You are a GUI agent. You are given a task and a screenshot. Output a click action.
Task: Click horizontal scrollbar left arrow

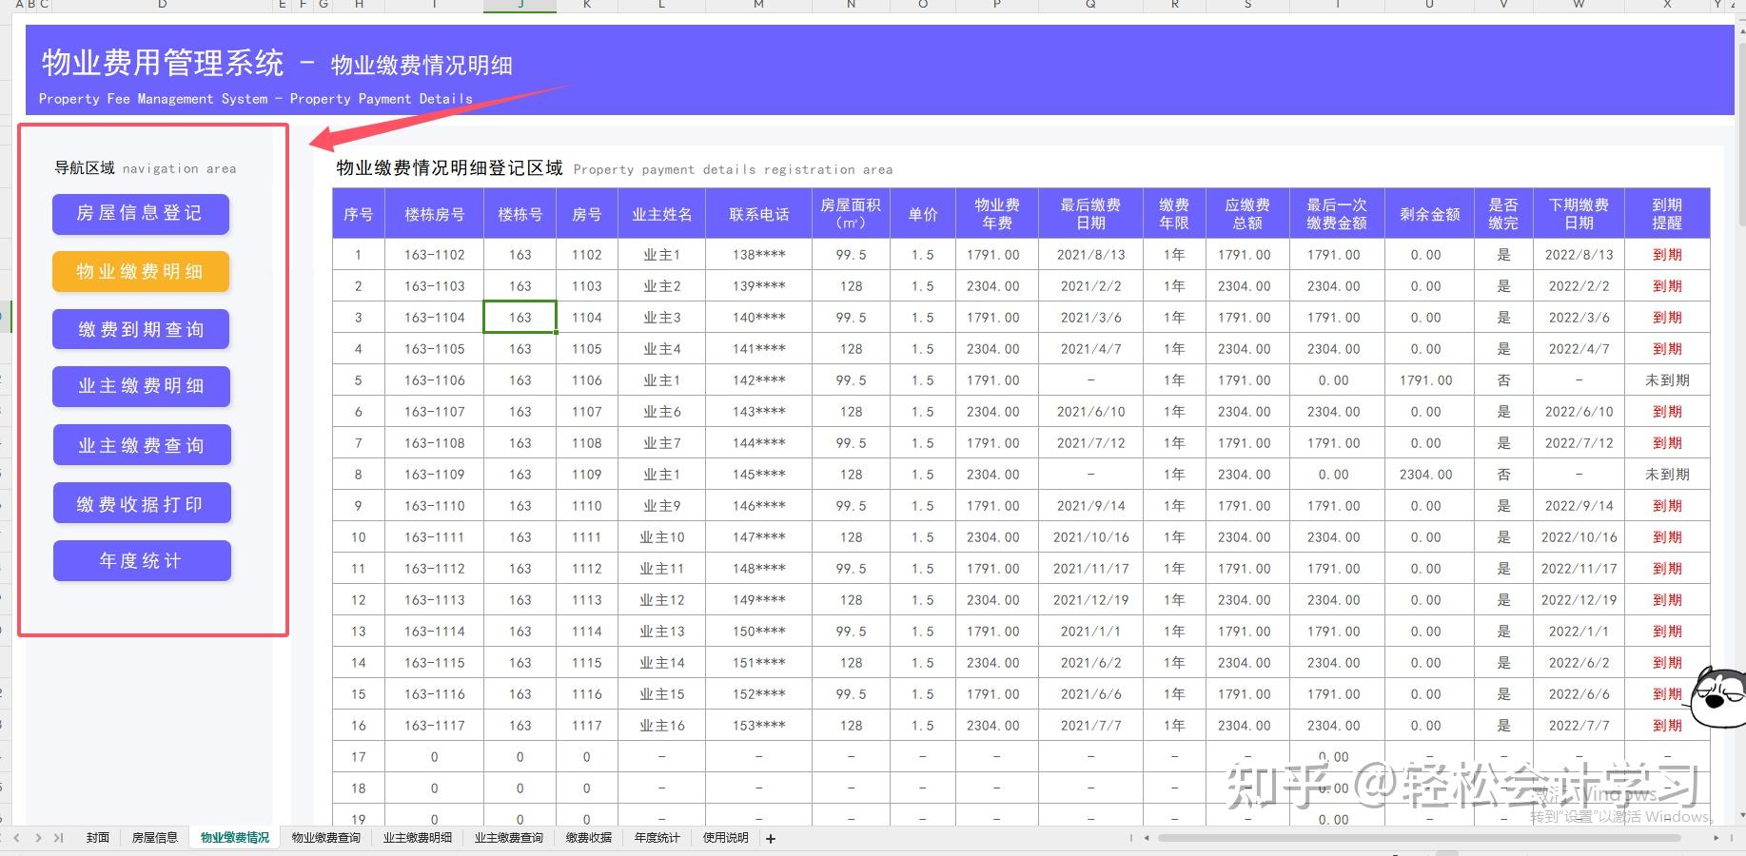tap(1147, 838)
